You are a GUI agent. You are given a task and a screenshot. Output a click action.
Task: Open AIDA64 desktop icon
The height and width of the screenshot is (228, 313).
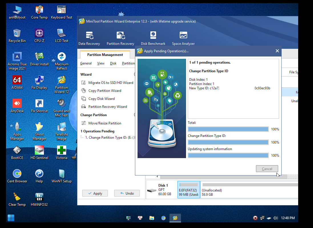tap(17, 82)
